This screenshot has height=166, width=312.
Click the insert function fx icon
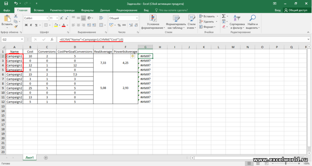[52, 40]
